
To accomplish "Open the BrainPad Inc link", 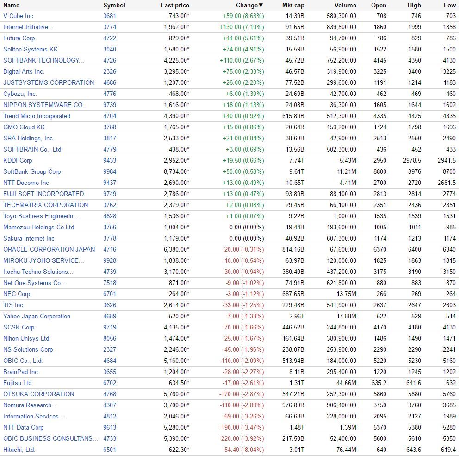I will (20, 373).
